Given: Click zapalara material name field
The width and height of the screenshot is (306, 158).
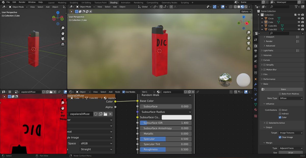Looking at the screenshot, I should (173, 92).
